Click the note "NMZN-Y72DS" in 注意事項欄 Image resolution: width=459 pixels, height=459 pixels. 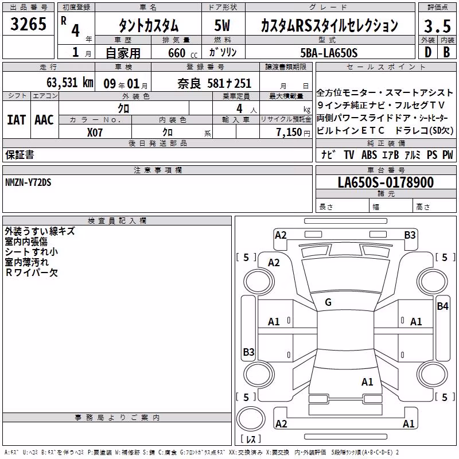pos(28,182)
